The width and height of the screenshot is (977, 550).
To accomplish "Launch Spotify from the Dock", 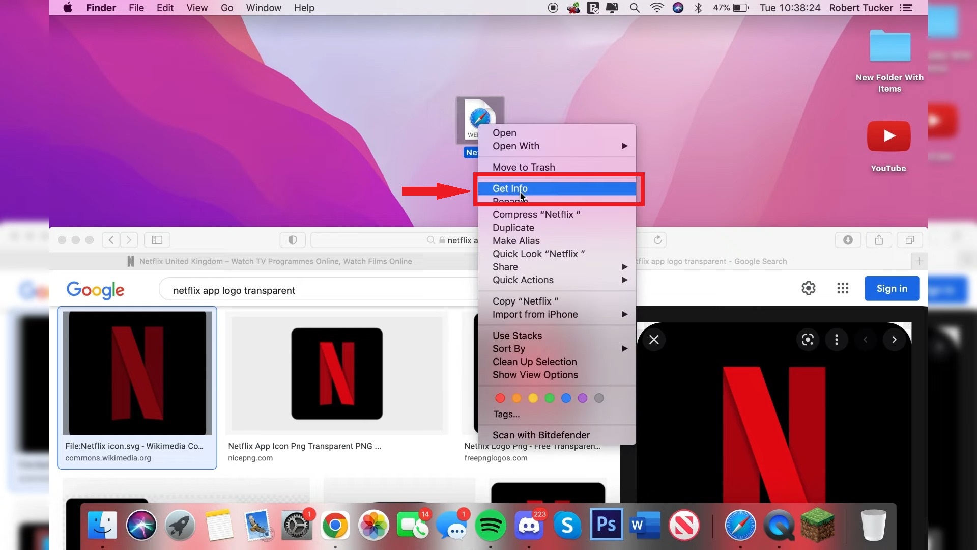I will [490, 525].
